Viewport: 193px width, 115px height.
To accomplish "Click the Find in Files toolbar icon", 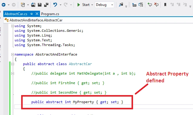I will click(121, 5).
